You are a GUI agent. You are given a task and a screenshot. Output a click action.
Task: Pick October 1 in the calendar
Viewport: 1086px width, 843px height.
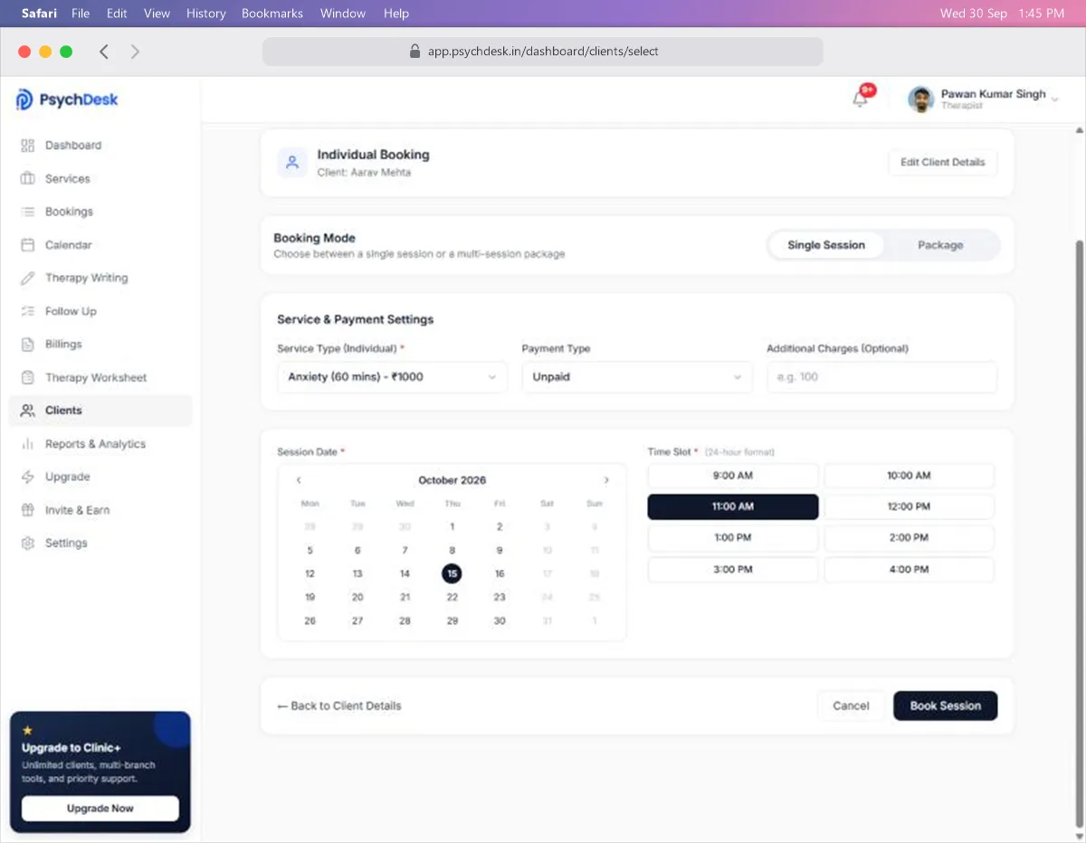tap(452, 526)
